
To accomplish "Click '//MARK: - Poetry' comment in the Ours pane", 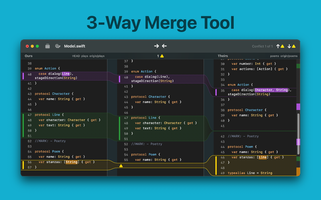I will pyautogui.click(x=50, y=141).
